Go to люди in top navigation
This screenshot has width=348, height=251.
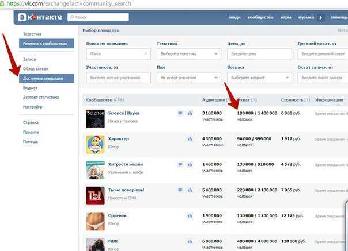235,17
